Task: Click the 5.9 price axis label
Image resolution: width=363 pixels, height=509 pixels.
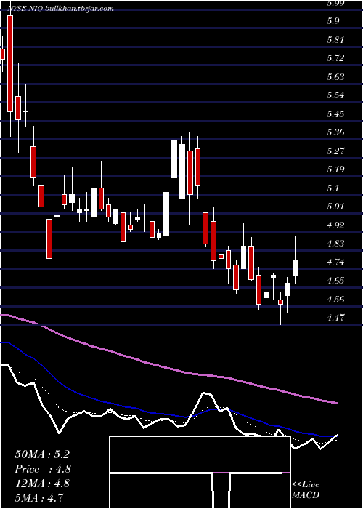Action: (x=333, y=21)
